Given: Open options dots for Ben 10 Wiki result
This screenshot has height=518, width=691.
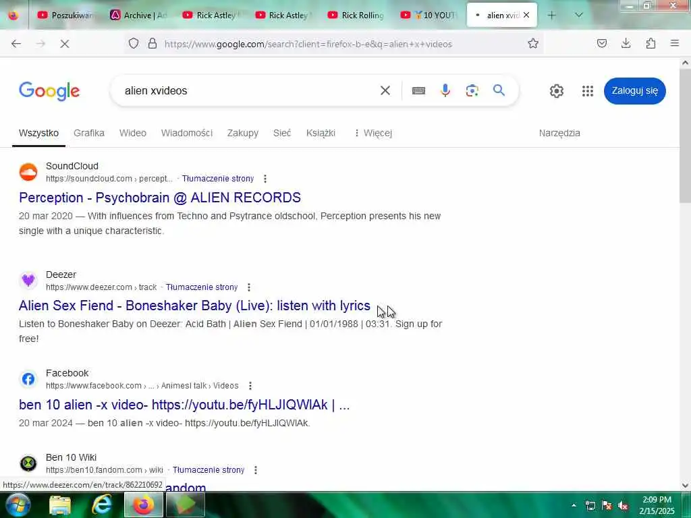Looking at the screenshot, I should pyautogui.click(x=256, y=470).
